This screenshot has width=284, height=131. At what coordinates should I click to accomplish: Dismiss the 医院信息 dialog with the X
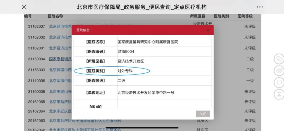[x=208, y=30]
